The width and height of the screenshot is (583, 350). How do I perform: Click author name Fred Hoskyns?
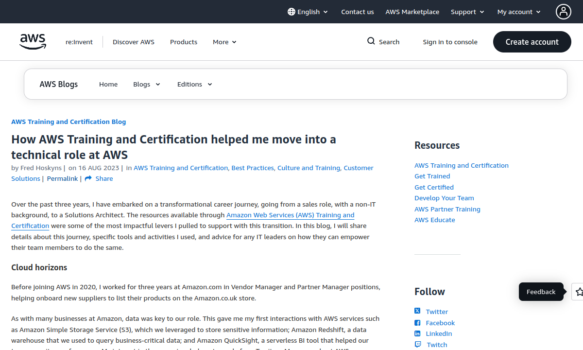[41, 168]
